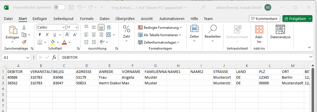The image size is (317, 112).
Task: Increase font size with larger A icon
Action: pos(67,35)
